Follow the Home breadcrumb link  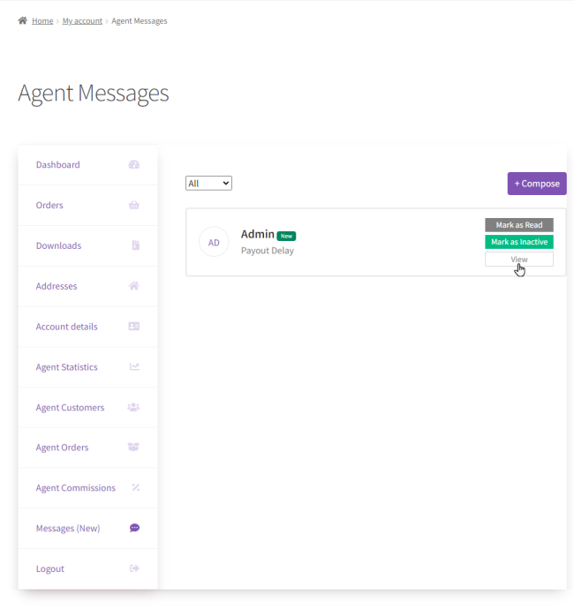42,21
